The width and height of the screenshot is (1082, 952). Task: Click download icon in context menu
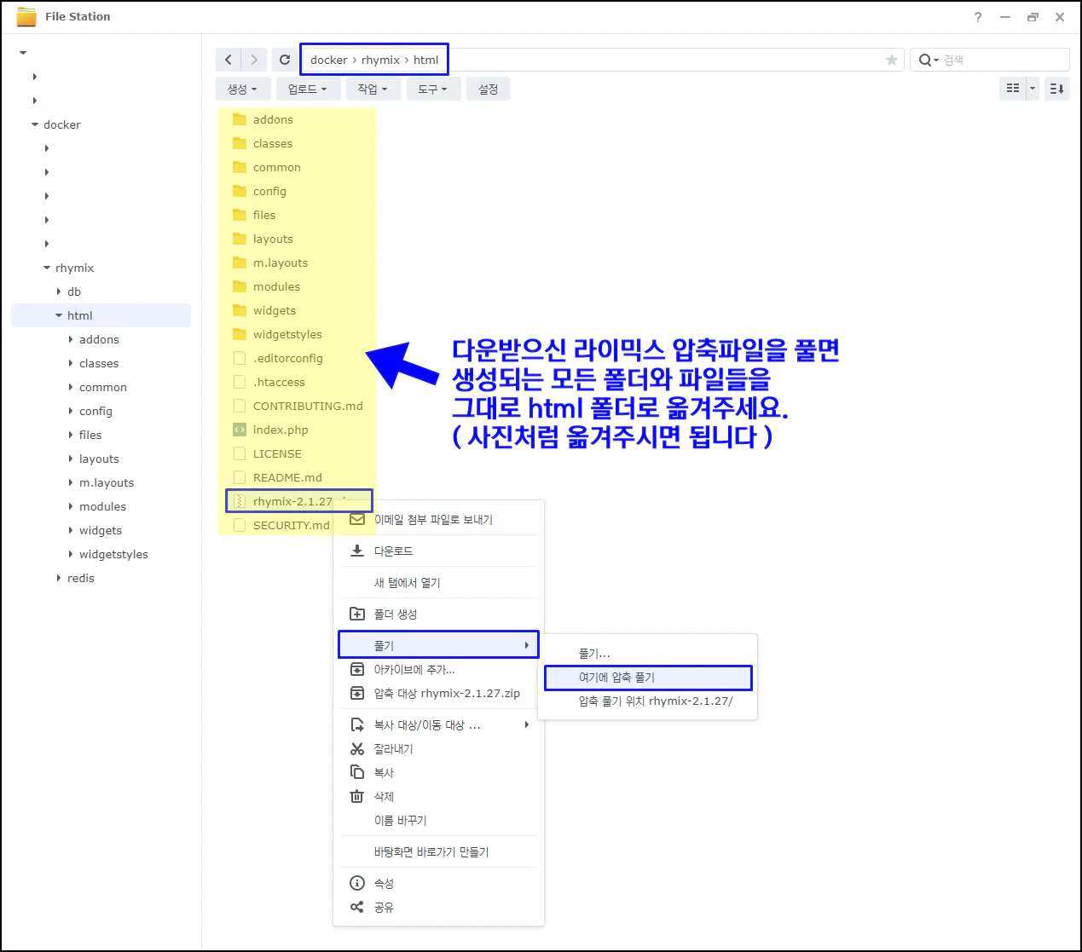click(x=357, y=551)
